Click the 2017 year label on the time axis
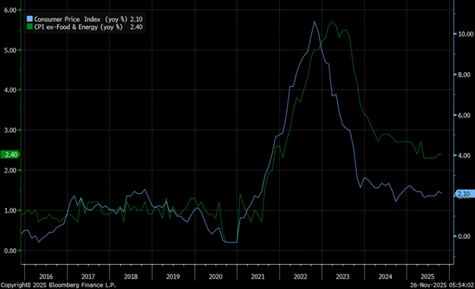 (x=88, y=277)
